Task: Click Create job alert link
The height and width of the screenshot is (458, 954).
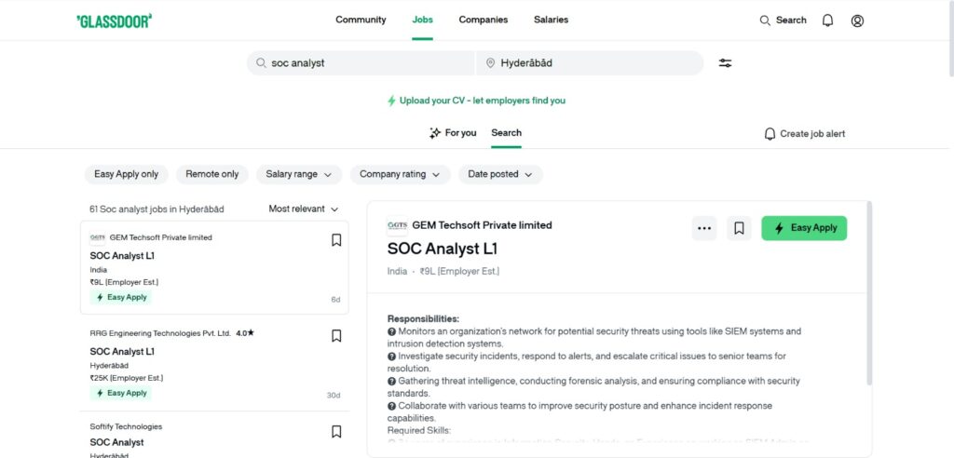Action: [x=804, y=134]
